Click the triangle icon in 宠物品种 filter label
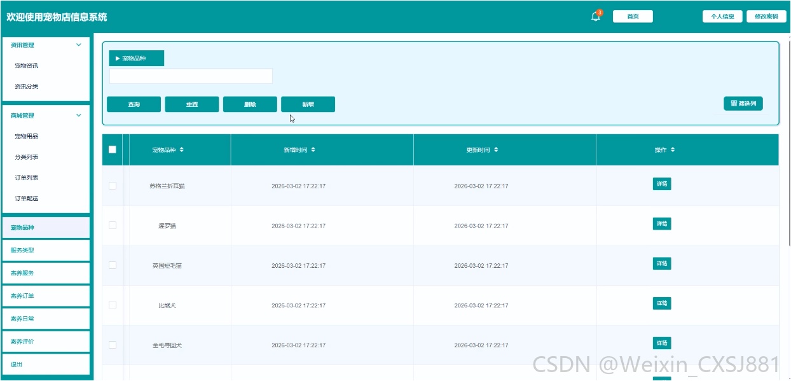791x381 pixels. click(118, 59)
